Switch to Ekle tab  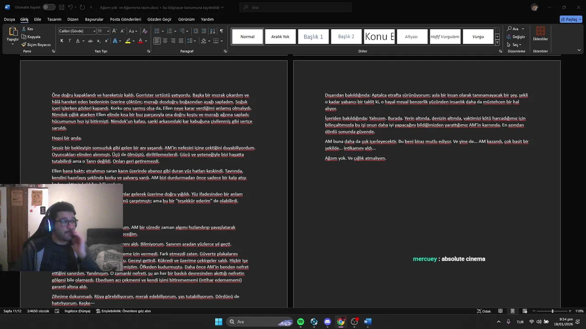(x=38, y=19)
